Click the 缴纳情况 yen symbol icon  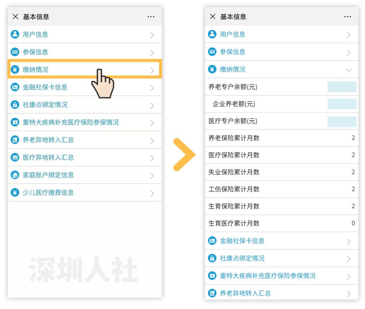tap(15, 69)
